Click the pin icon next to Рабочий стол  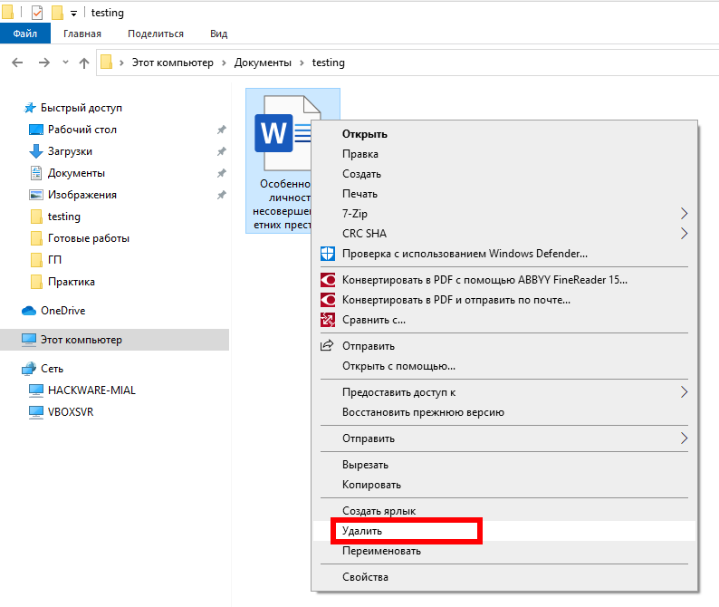[222, 130]
